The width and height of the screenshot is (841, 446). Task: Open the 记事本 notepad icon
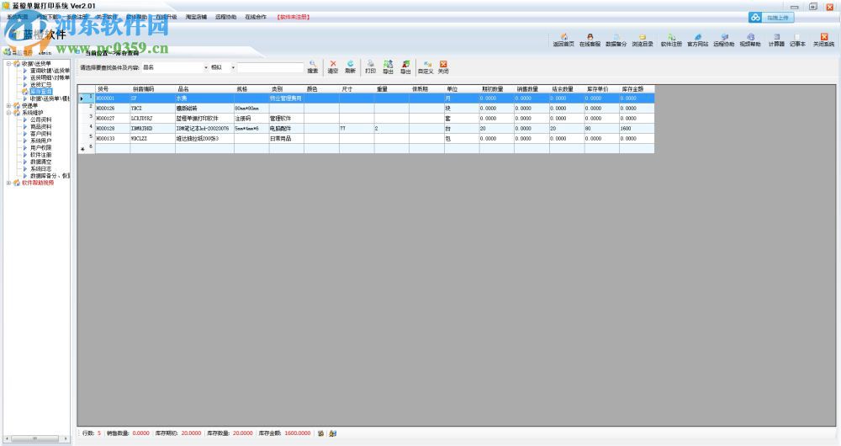tap(797, 40)
